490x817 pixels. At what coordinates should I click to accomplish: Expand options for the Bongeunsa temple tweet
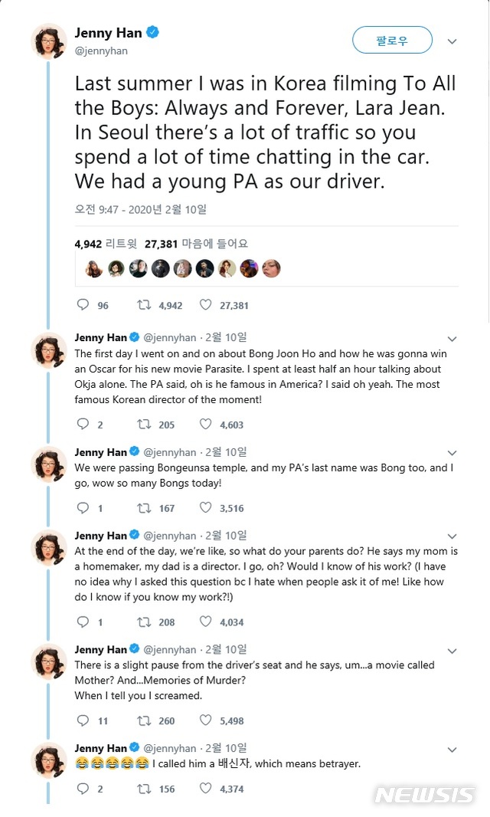(x=452, y=454)
